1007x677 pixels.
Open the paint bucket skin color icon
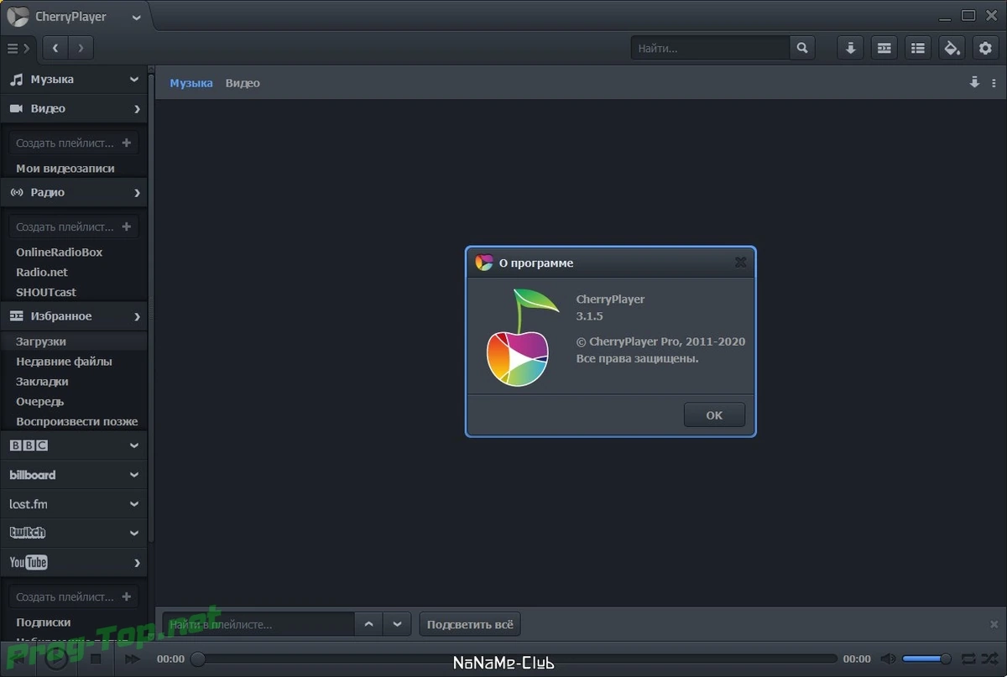pos(952,48)
